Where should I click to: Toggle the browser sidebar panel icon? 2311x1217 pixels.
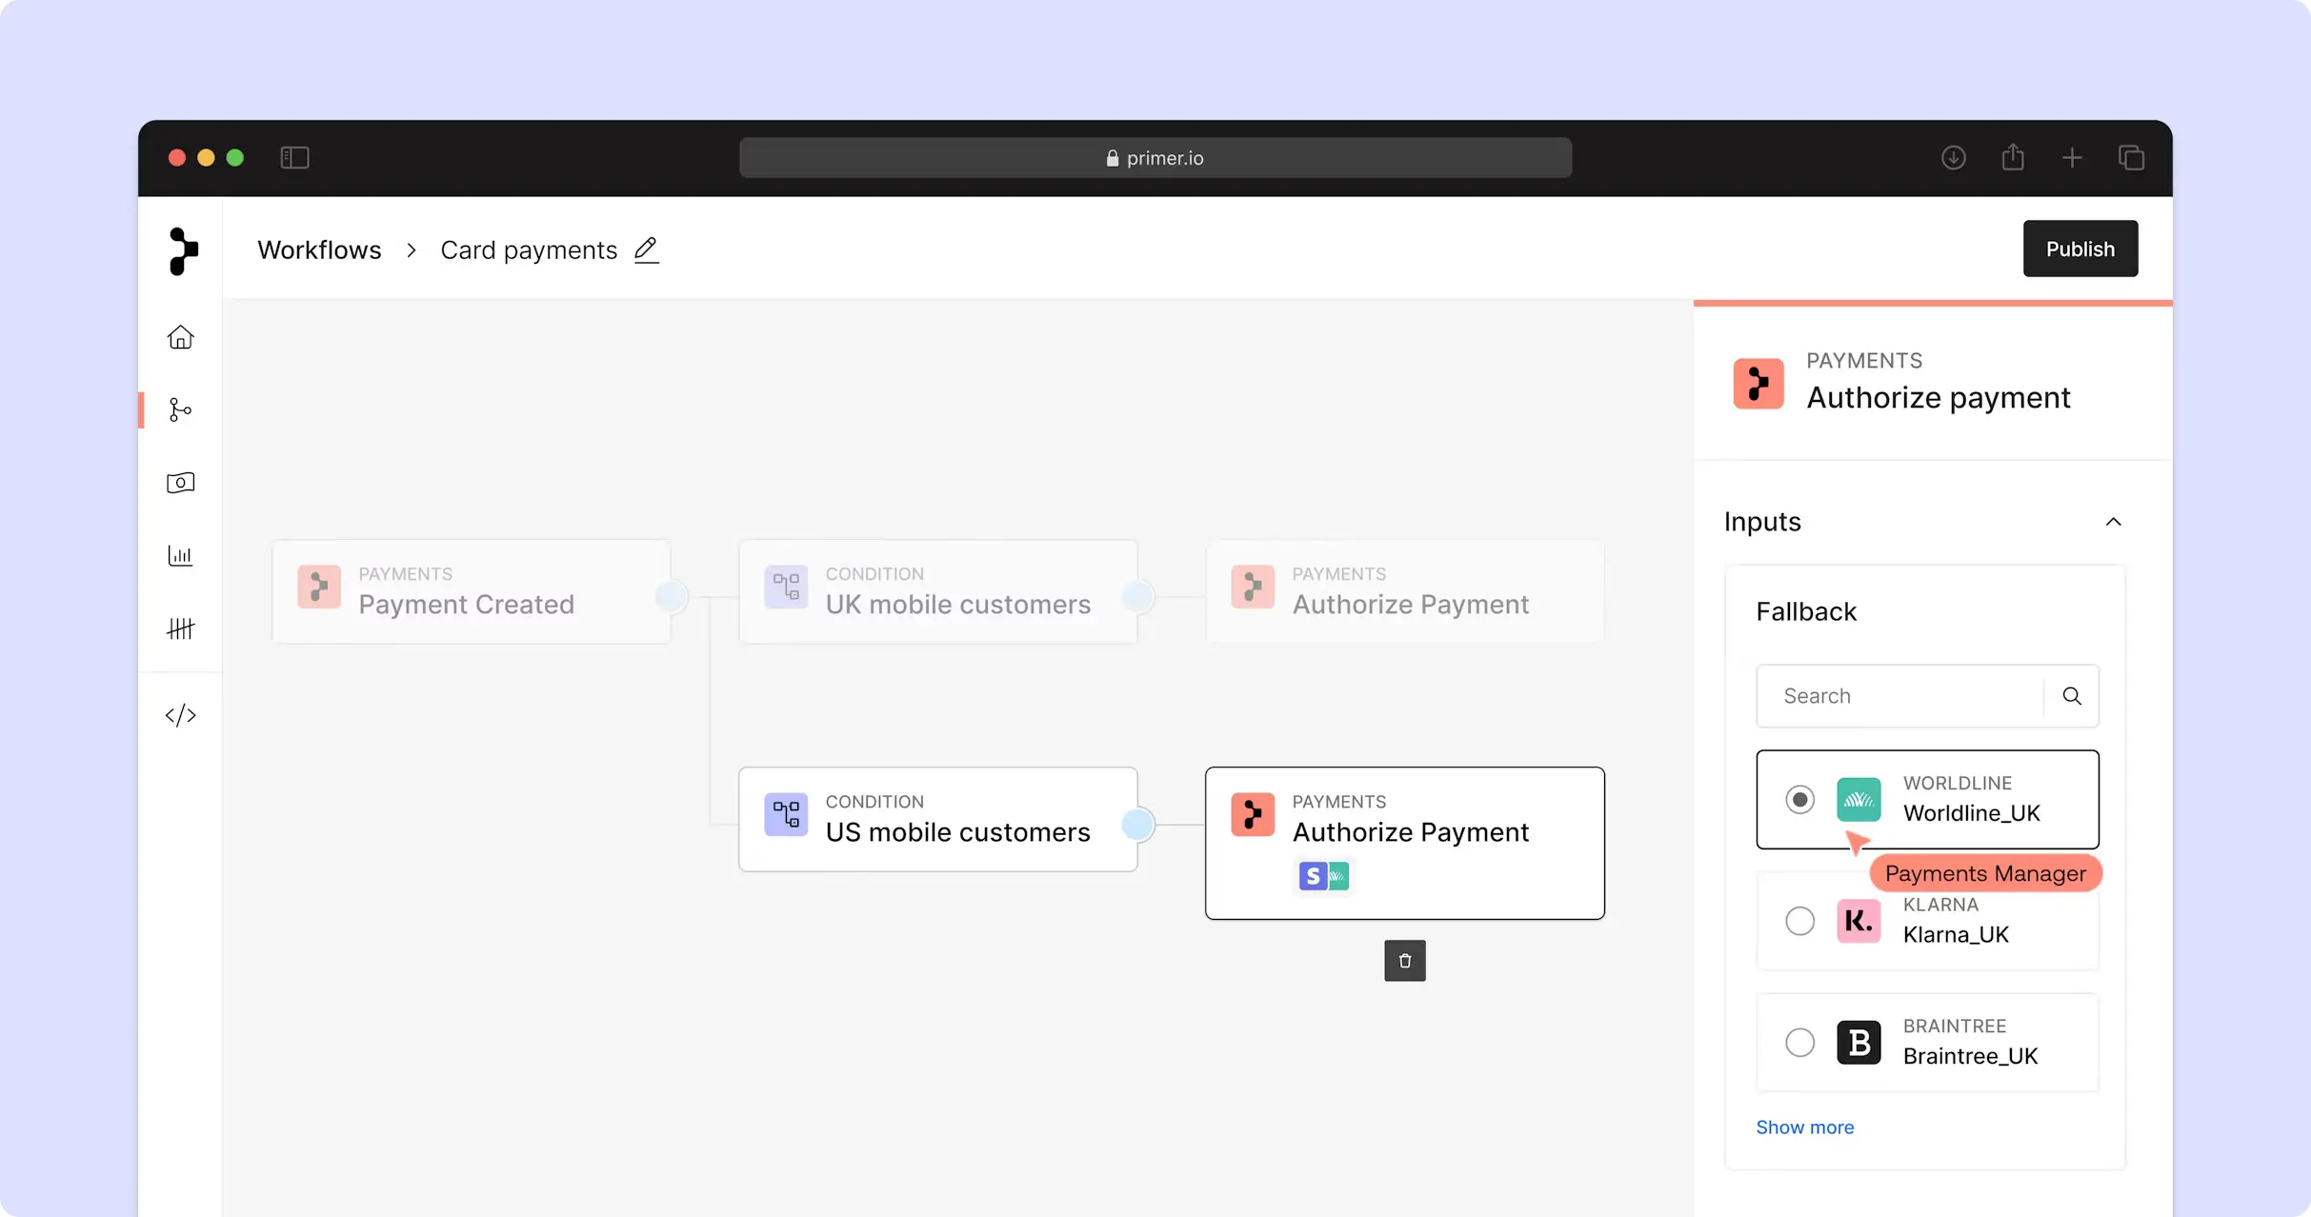294,158
